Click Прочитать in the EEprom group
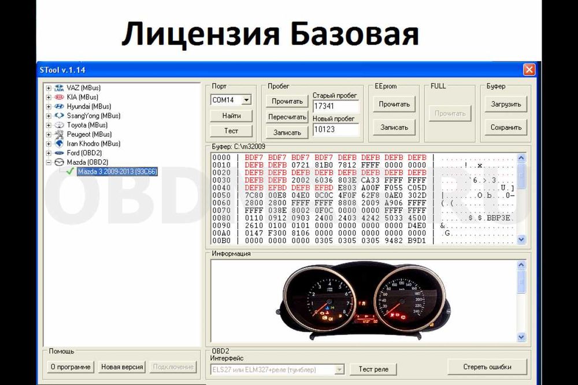The width and height of the screenshot is (578, 385). point(394,104)
